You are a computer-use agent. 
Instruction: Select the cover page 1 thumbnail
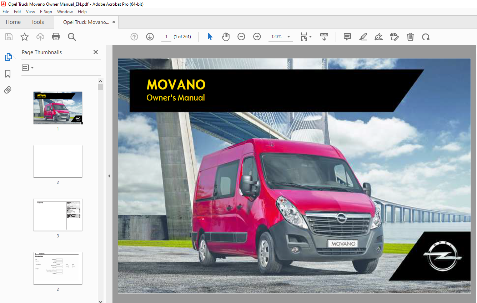[58, 108]
